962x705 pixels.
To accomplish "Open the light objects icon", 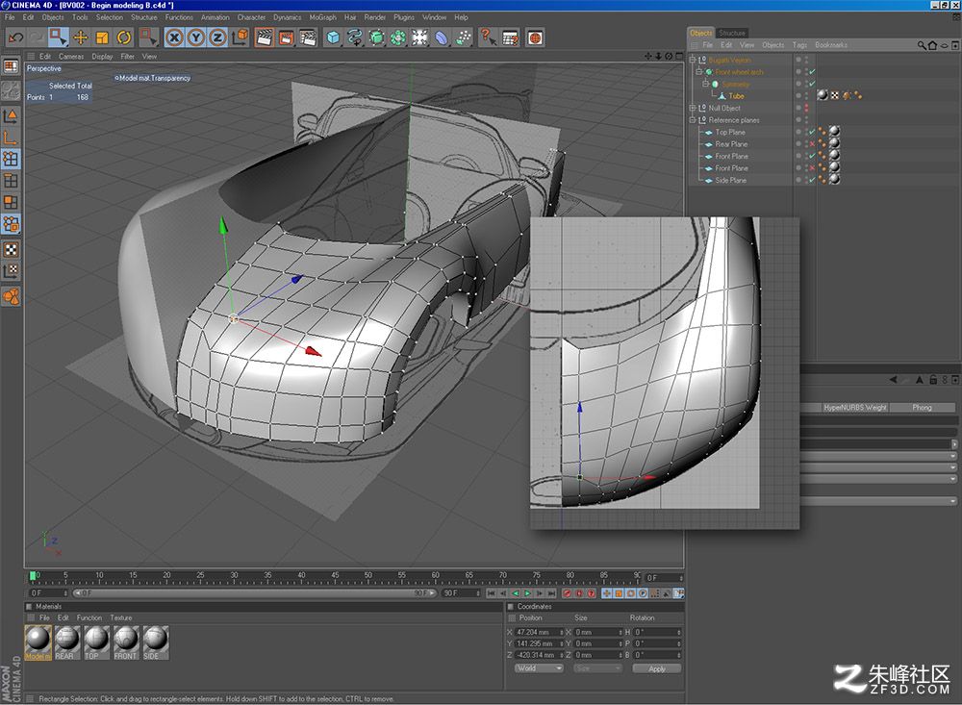I will click(419, 38).
